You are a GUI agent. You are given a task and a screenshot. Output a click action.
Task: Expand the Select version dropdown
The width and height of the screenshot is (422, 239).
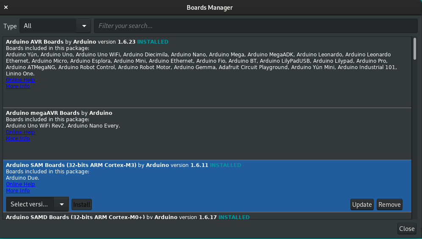(x=37, y=205)
